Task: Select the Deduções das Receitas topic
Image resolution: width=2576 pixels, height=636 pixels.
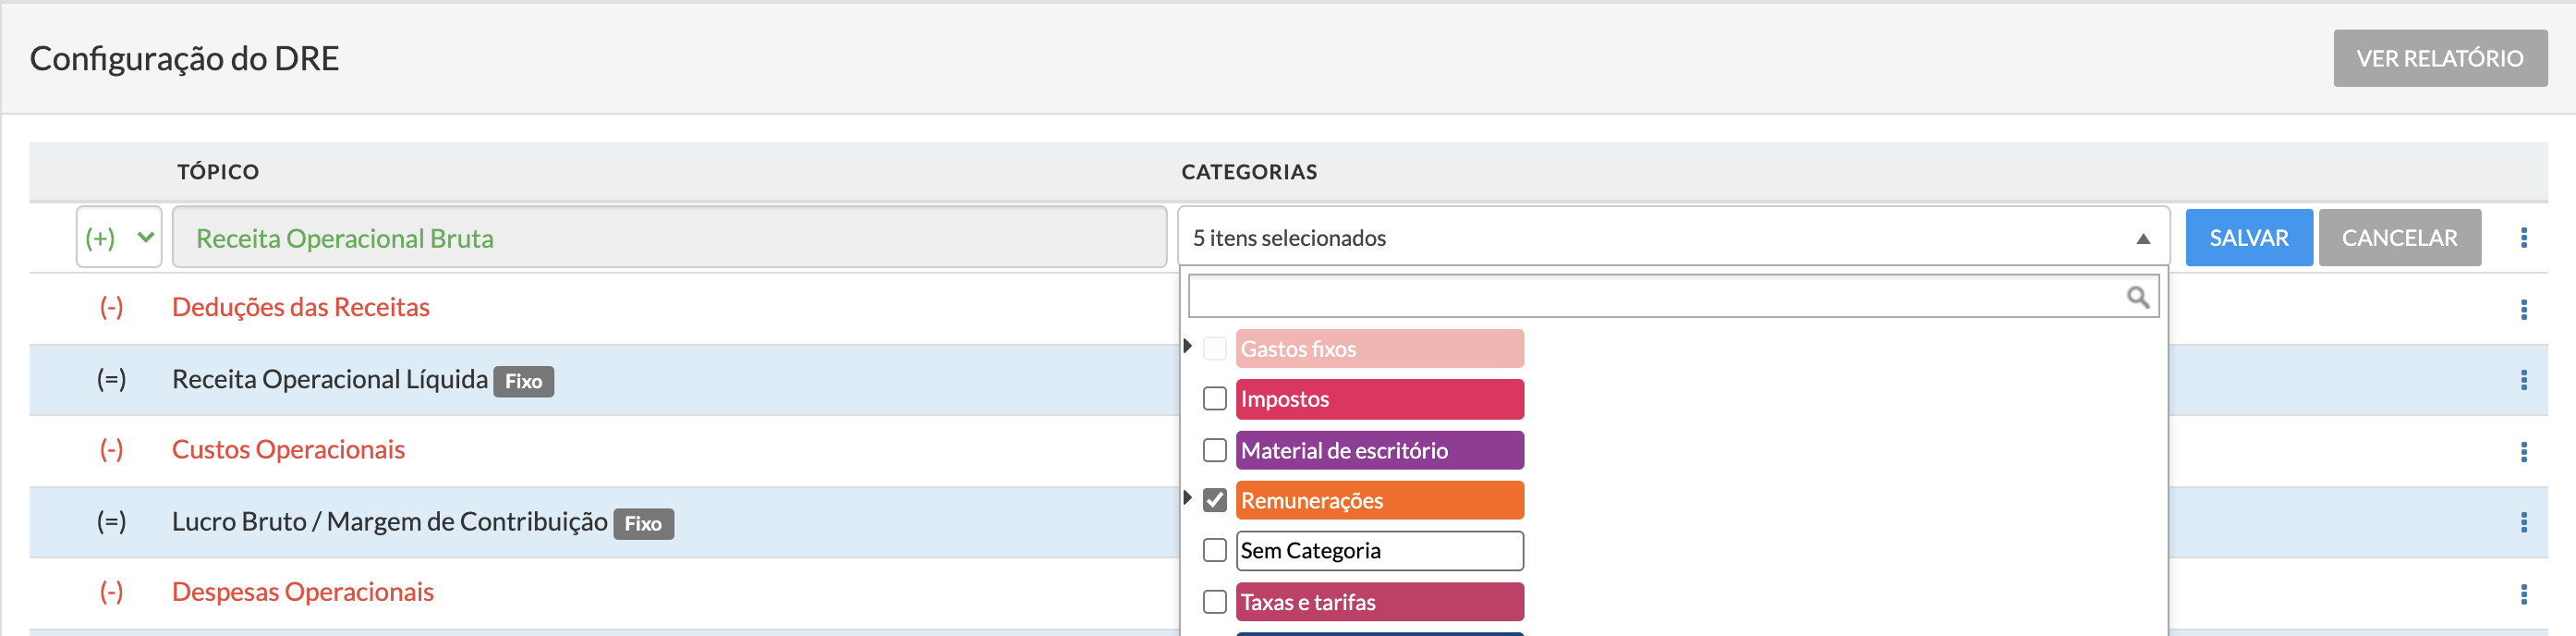Action: point(301,307)
